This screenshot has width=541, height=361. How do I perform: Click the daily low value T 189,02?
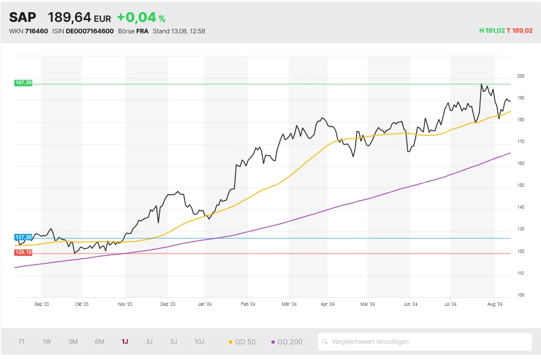520,31
